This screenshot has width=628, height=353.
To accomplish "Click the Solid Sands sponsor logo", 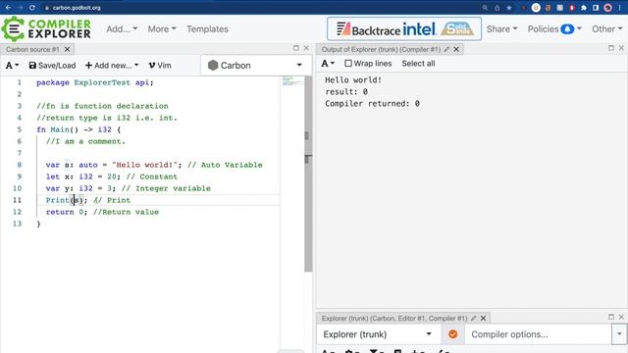I will click(x=457, y=28).
